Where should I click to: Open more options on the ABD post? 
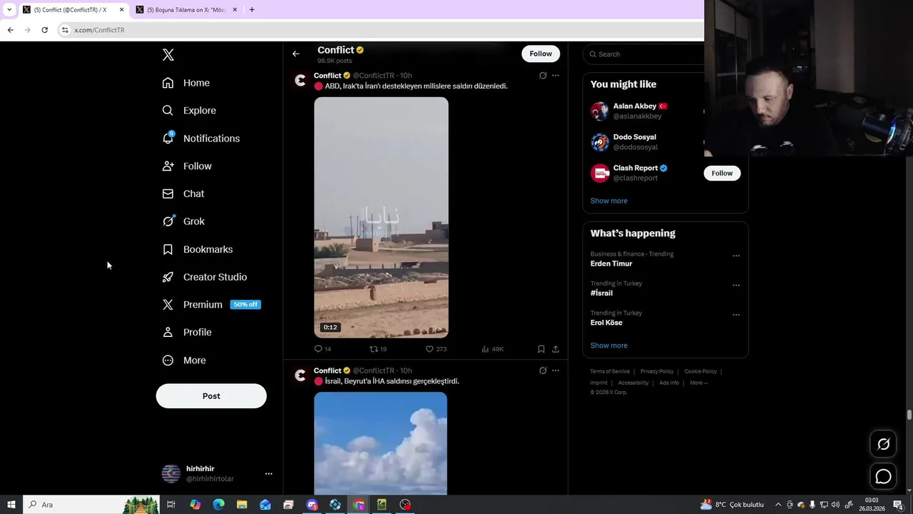[556, 76]
